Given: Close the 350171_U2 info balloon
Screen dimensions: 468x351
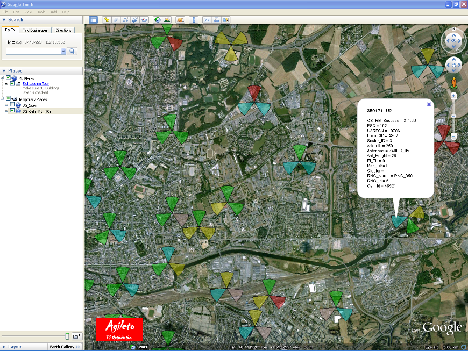Looking at the screenshot, I should point(429,104).
